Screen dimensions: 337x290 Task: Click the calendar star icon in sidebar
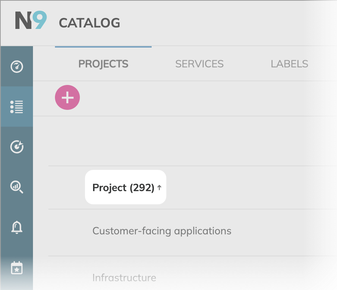click(17, 268)
